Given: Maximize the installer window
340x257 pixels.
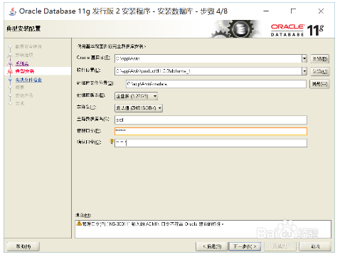Looking at the screenshot, I should pos(293,11).
